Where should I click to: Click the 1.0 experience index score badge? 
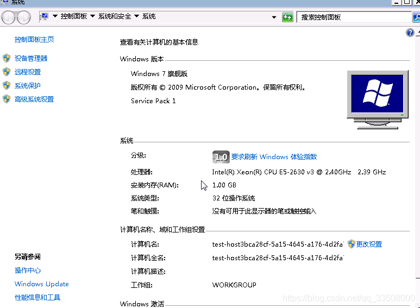221,156
